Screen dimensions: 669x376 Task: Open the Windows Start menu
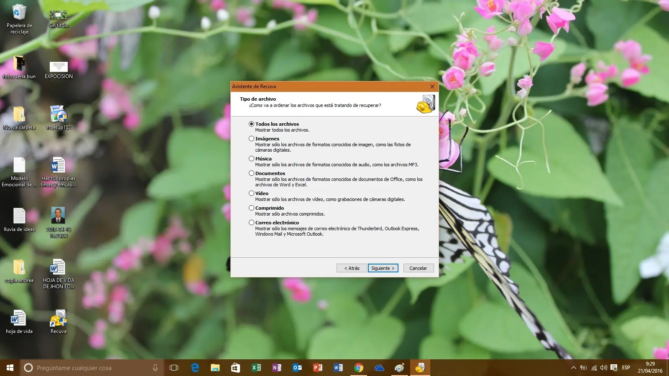pyautogui.click(x=10, y=368)
